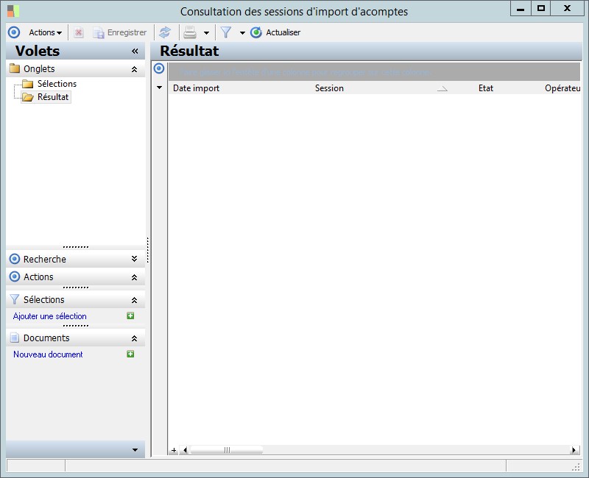Click the delete red X toolbar icon
The width and height of the screenshot is (589, 478).
(x=79, y=32)
